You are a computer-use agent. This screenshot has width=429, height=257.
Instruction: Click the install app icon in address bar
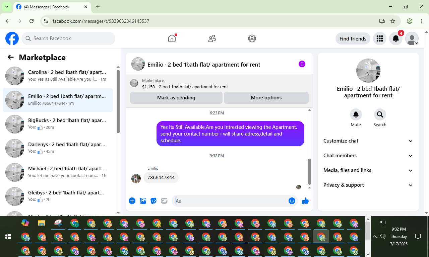click(x=382, y=21)
